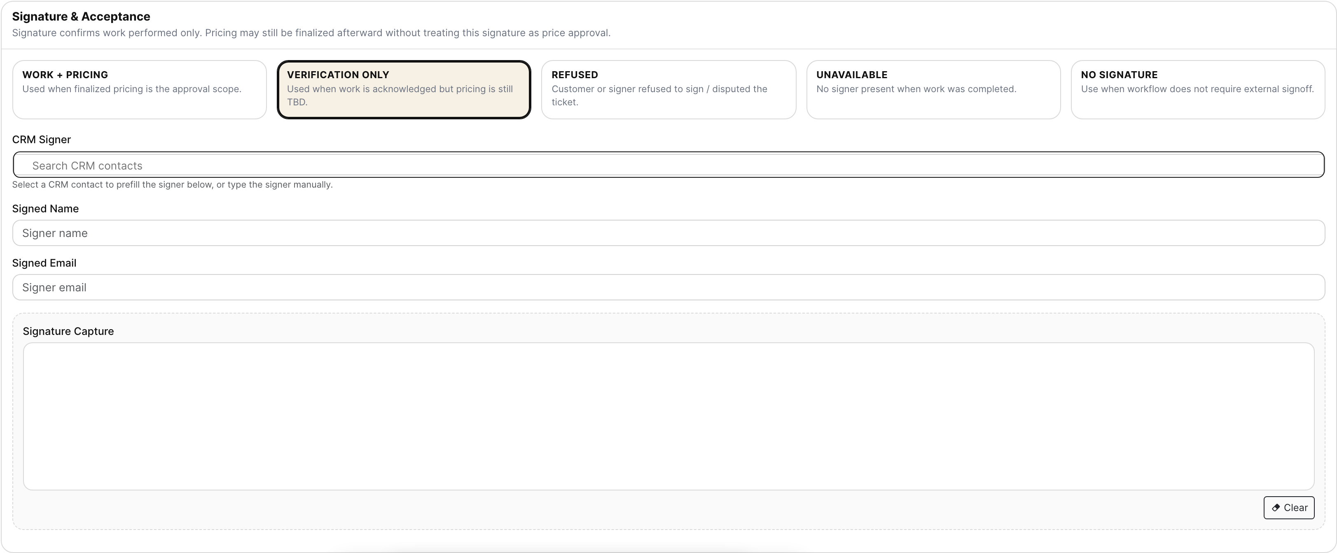
Task: Click the eraser icon on Clear button
Action: (1276, 508)
